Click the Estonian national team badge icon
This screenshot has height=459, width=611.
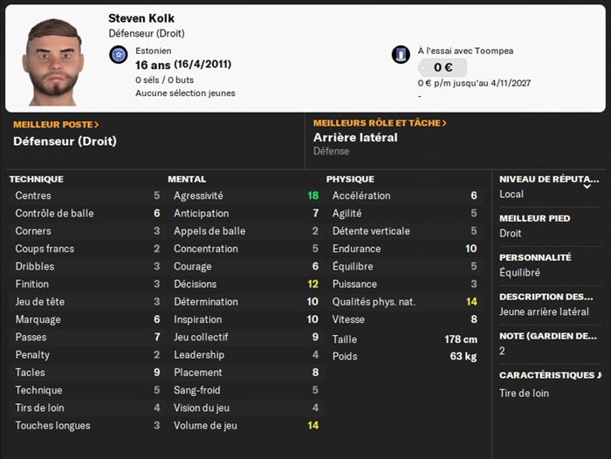pos(118,55)
